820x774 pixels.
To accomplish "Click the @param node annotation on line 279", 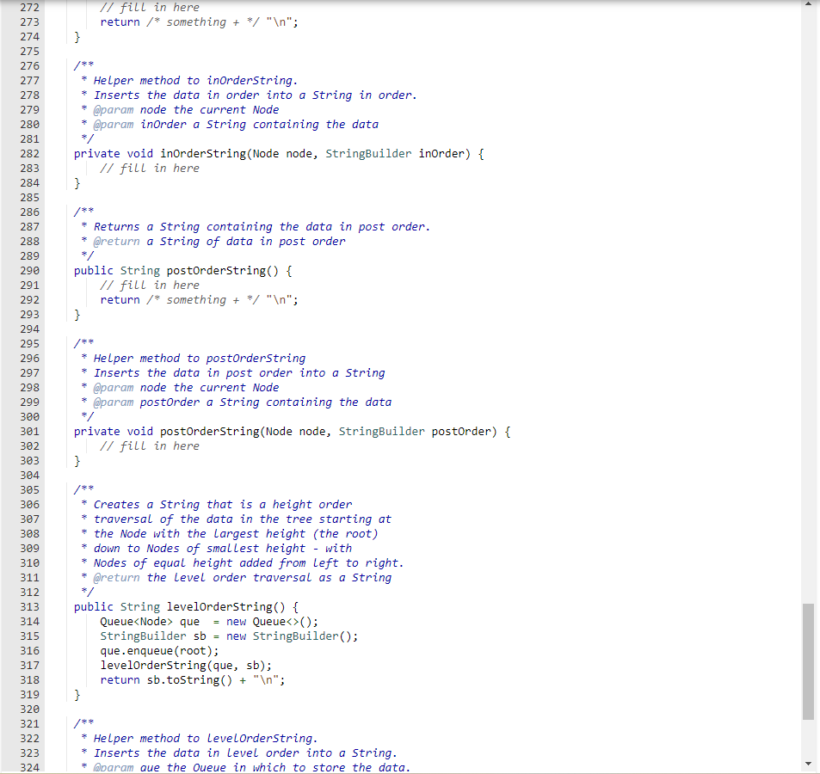I will 127,109.
